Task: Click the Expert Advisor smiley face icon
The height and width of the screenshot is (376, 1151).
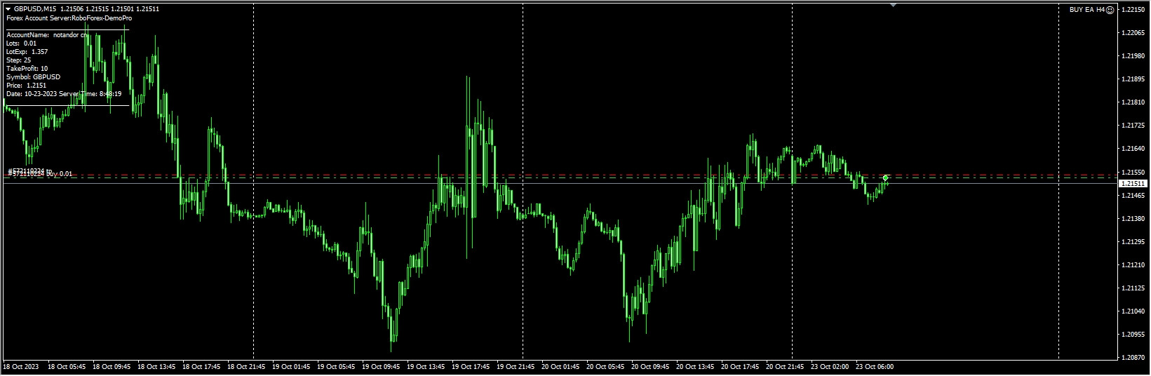Action: pos(1110,10)
